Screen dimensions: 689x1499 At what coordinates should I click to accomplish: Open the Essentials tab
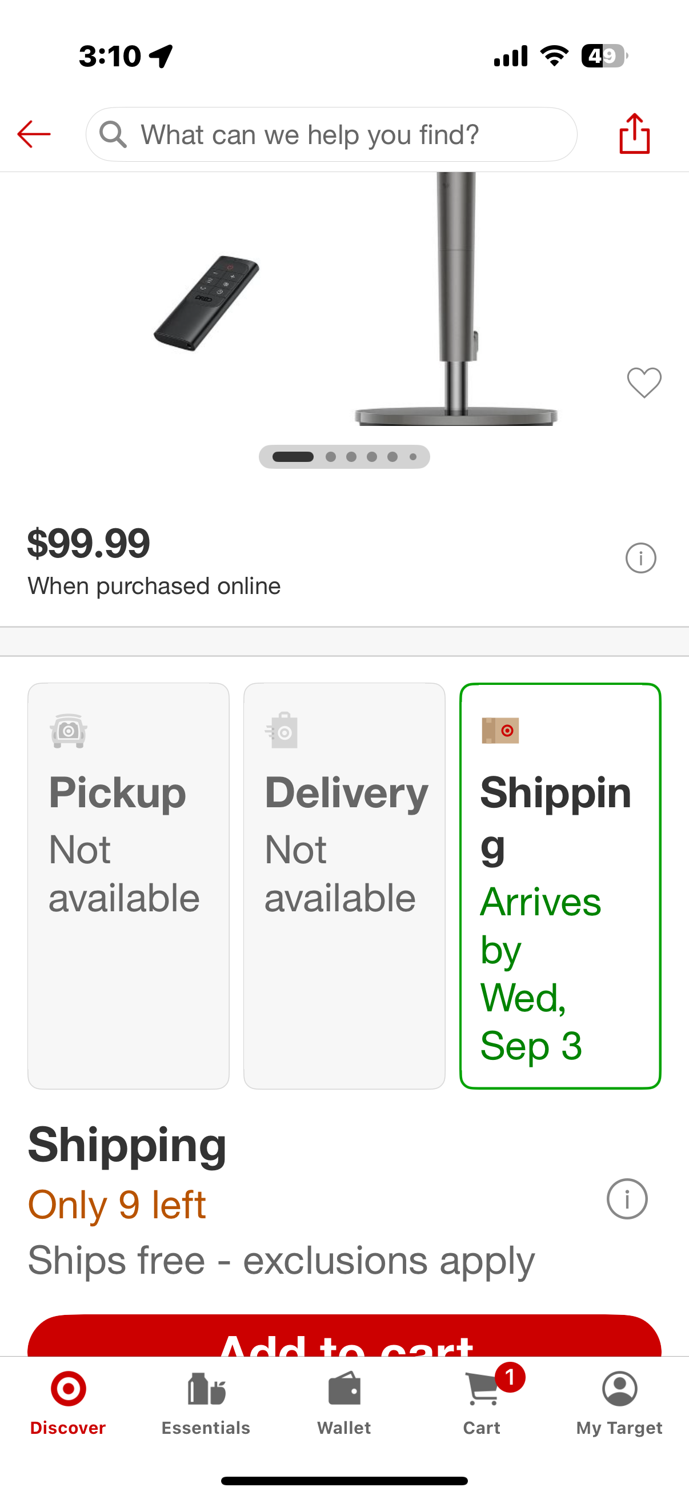point(206,1404)
